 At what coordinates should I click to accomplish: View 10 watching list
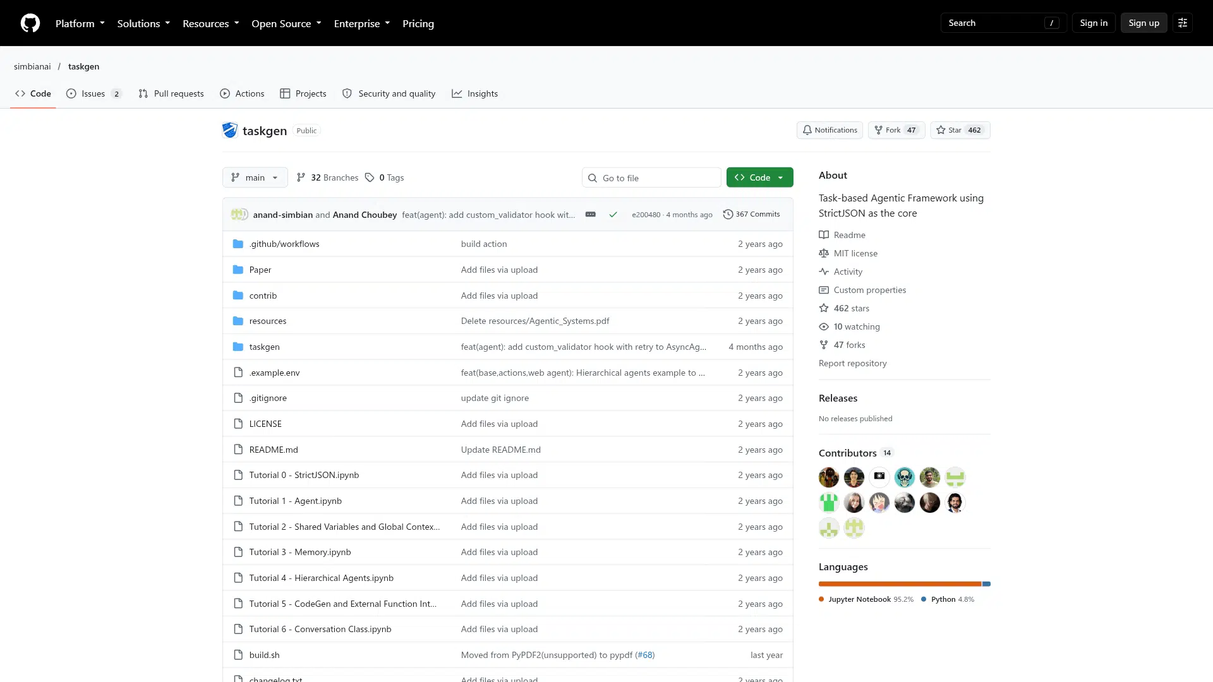click(849, 326)
